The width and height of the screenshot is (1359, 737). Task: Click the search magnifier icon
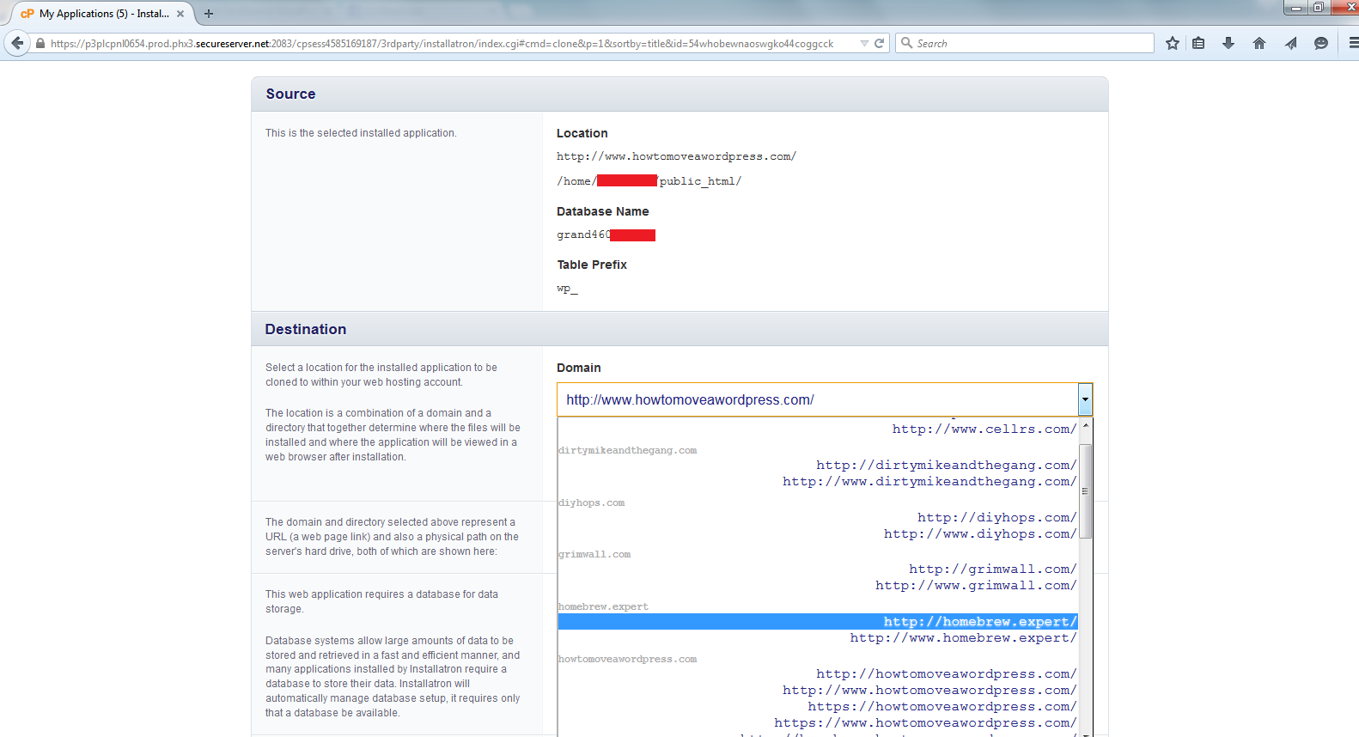906,43
